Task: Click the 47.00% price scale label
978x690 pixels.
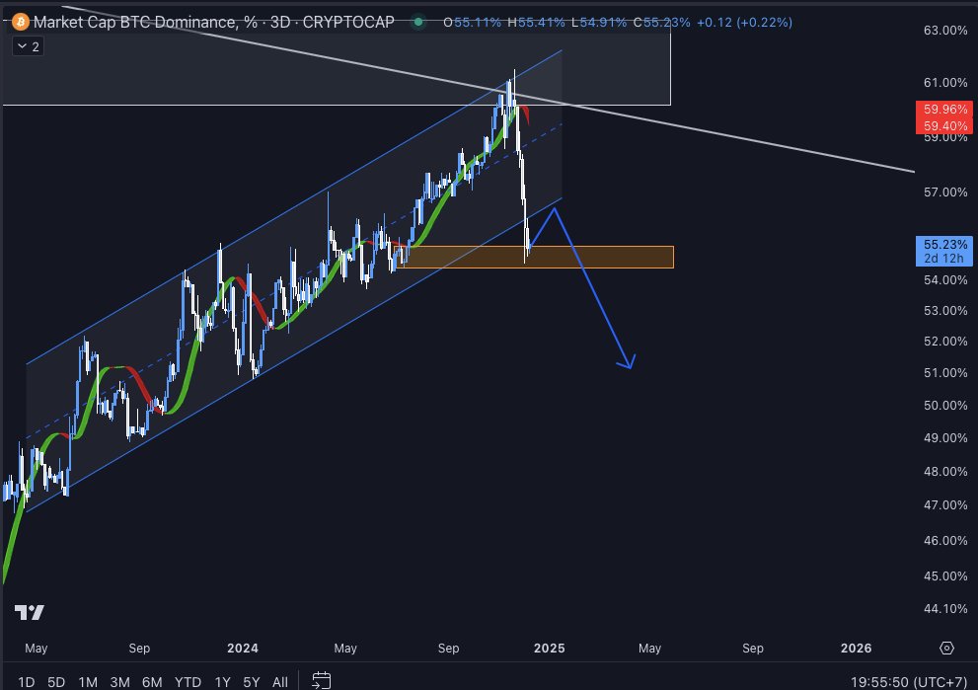Action: click(x=945, y=505)
